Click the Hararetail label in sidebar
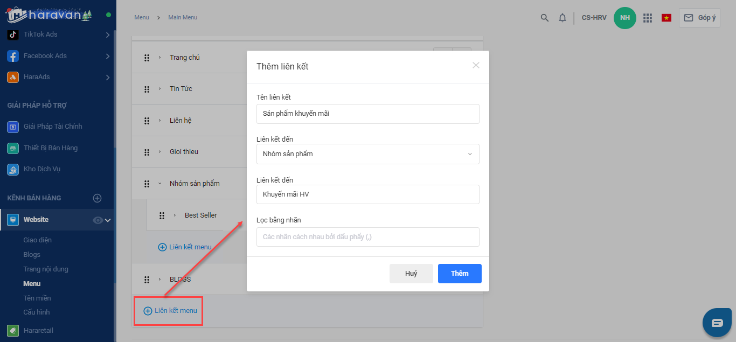 (x=38, y=331)
